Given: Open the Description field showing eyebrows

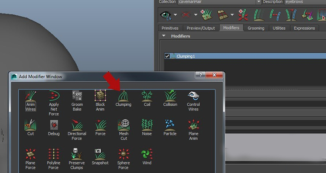Looking at the screenshot, I should [305, 2].
